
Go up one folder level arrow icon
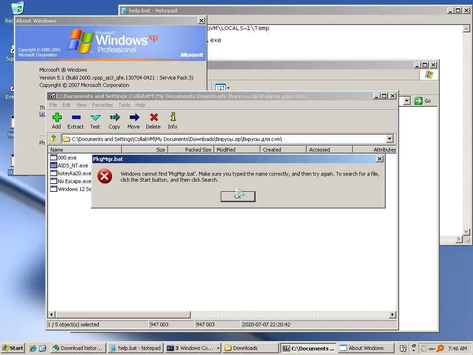coord(53,139)
